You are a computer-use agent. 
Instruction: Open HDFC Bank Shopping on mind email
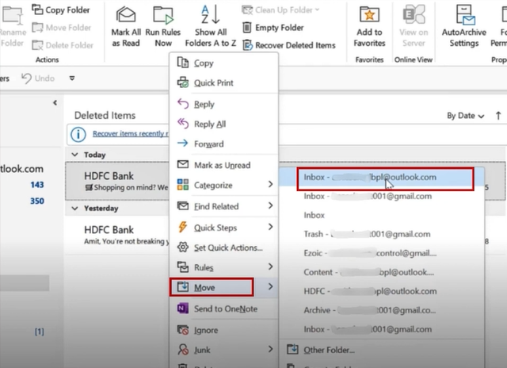(117, 181)
